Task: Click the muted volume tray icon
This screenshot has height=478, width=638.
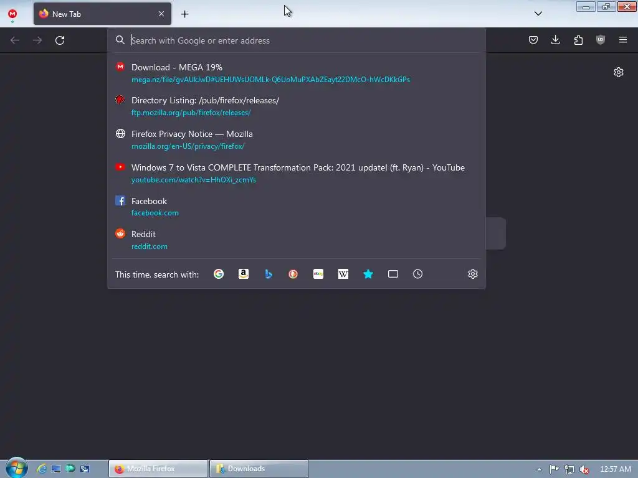Action: [584, 469]
